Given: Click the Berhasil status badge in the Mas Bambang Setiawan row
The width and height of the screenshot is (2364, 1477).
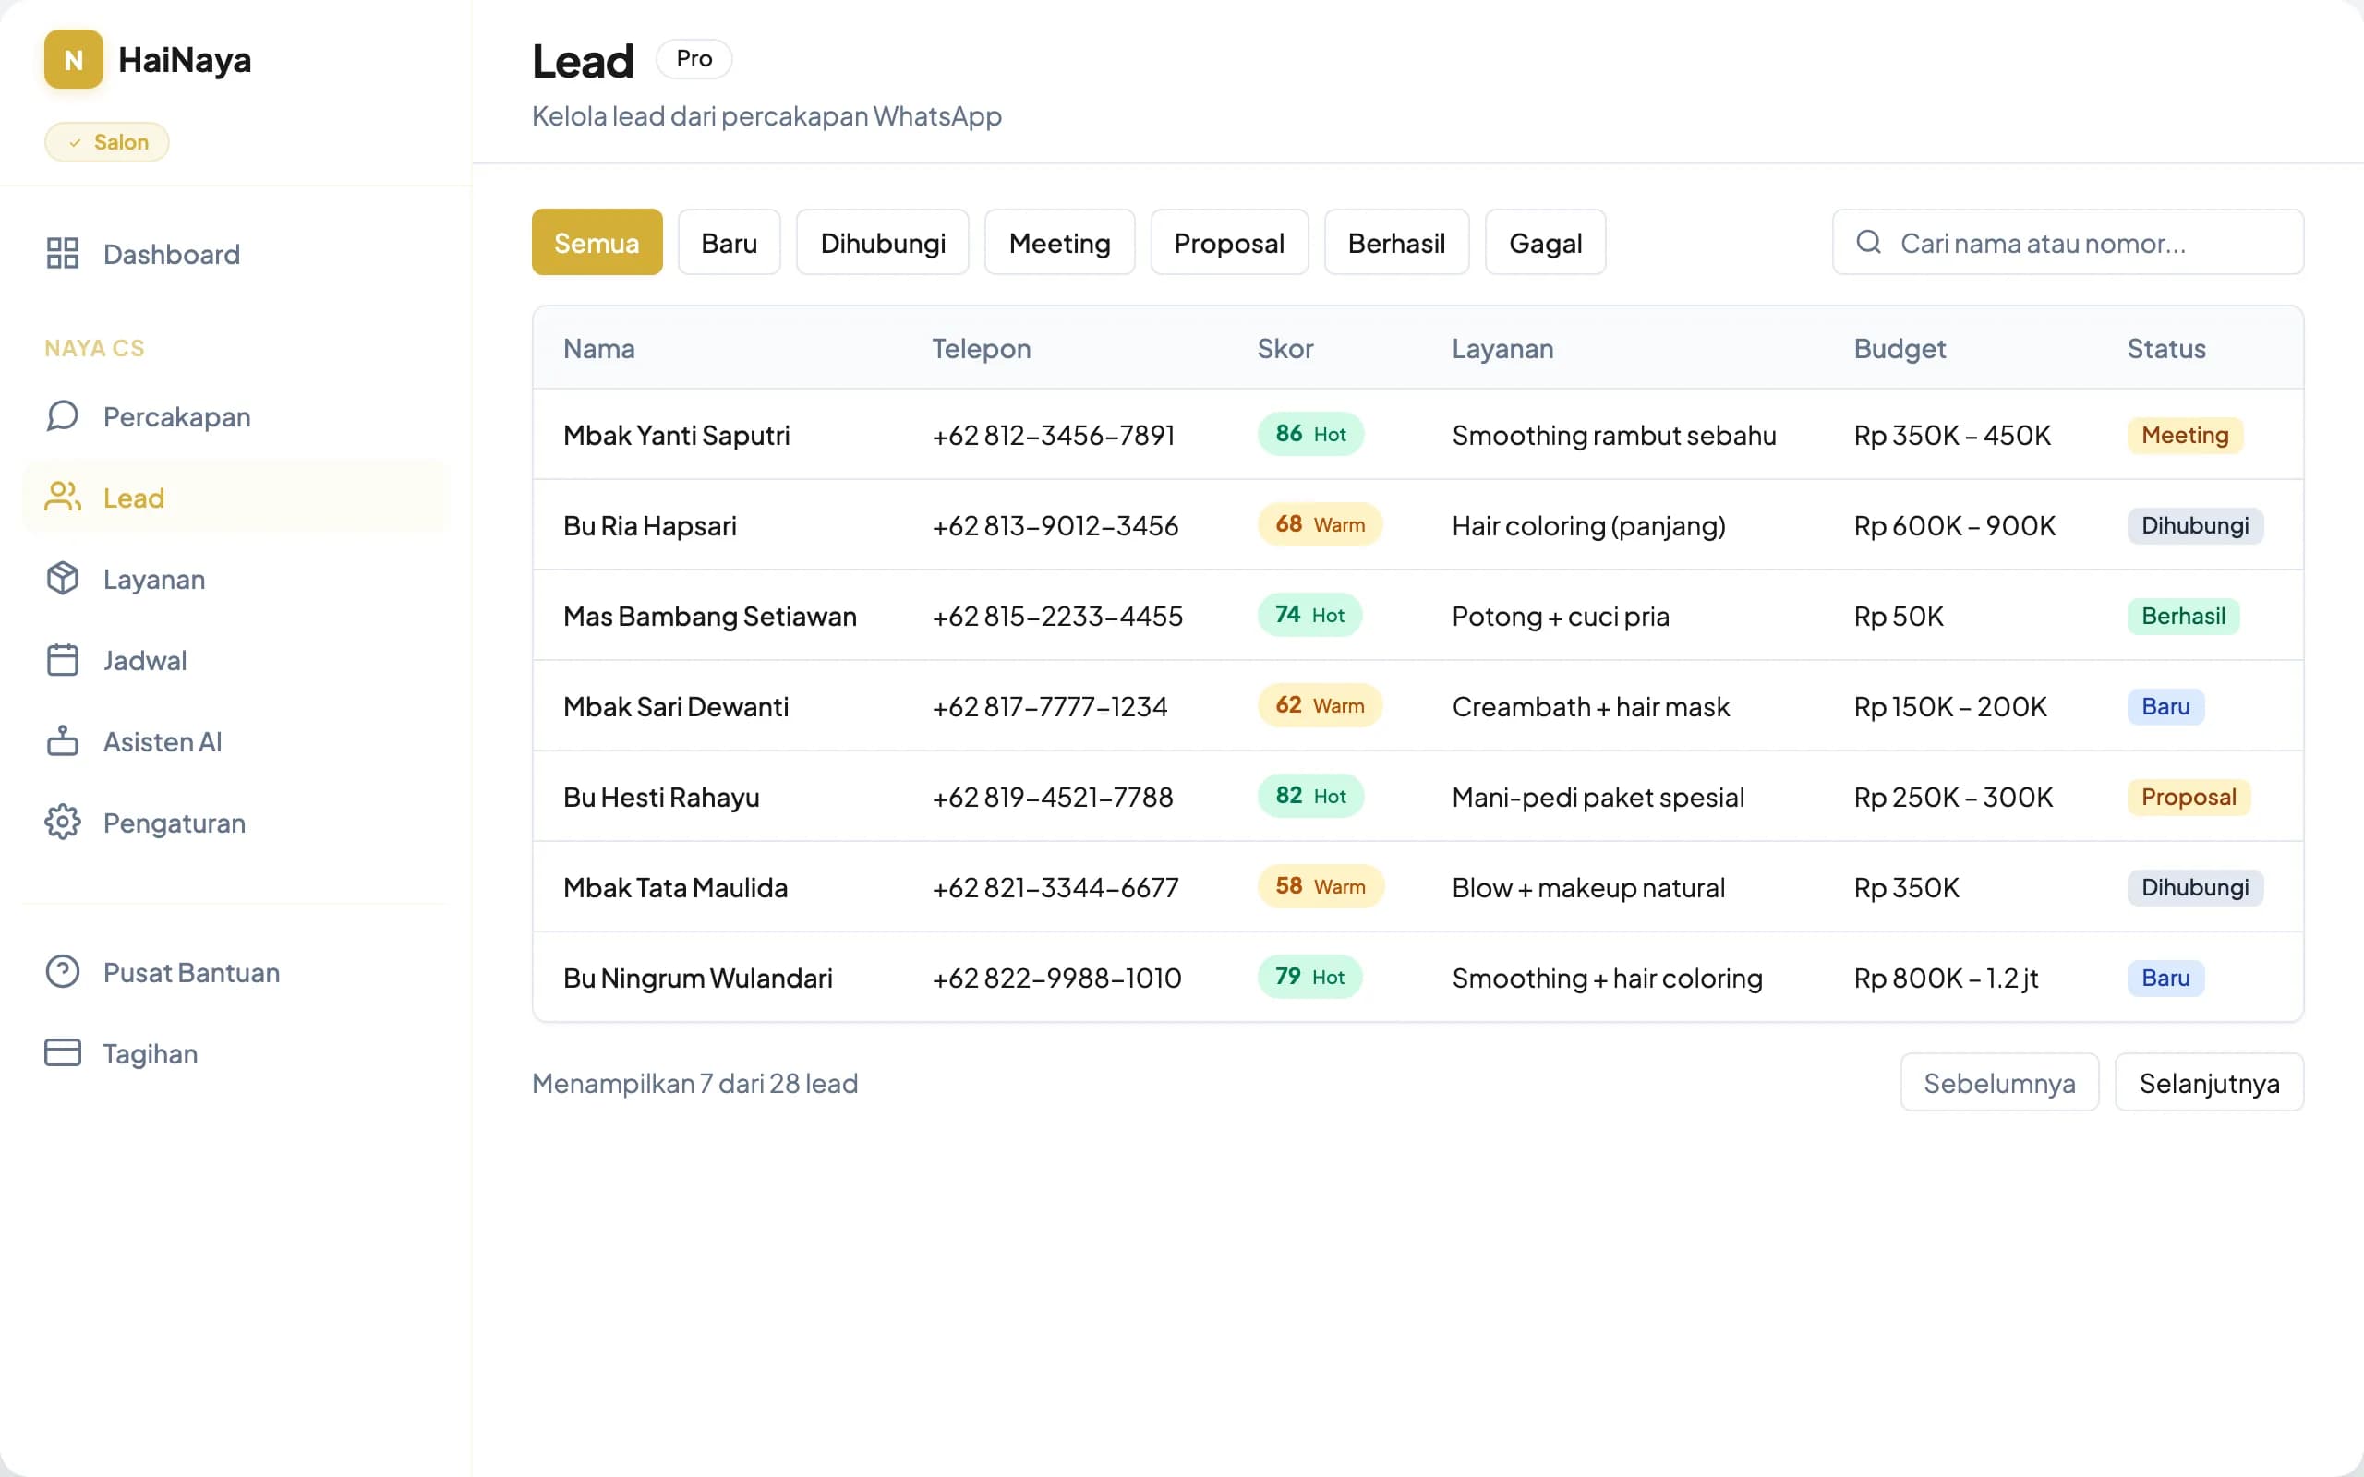Looking at the screenshot, I should (x=2182, y=617).
